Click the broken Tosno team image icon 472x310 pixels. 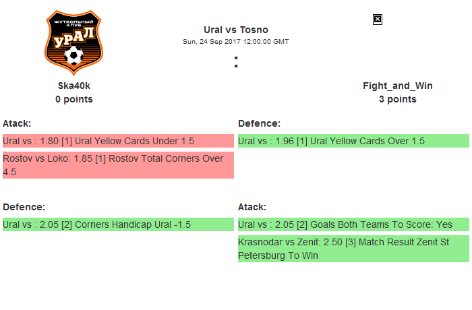(378, 20)
